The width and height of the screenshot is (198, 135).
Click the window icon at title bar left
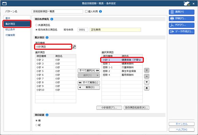pos(4,3)
